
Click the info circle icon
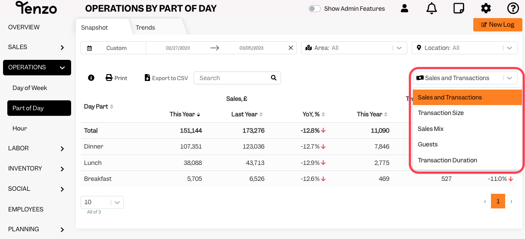coord(91,78)
